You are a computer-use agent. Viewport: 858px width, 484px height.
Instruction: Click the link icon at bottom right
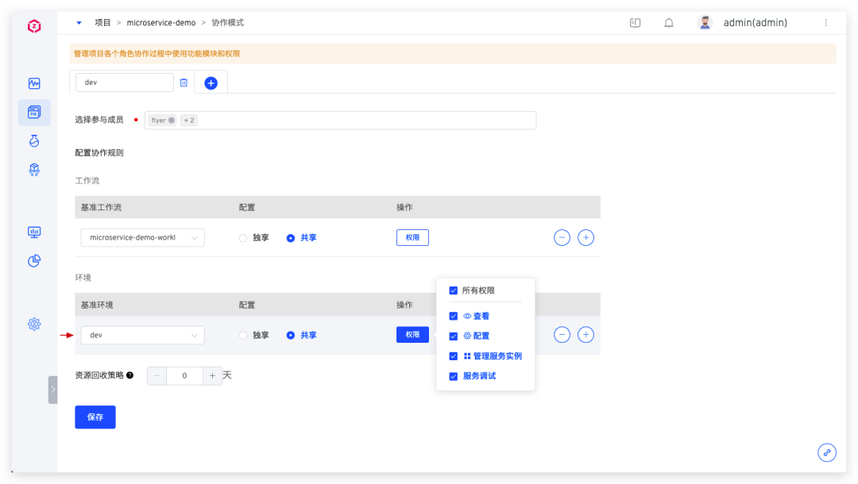point(827,452)
